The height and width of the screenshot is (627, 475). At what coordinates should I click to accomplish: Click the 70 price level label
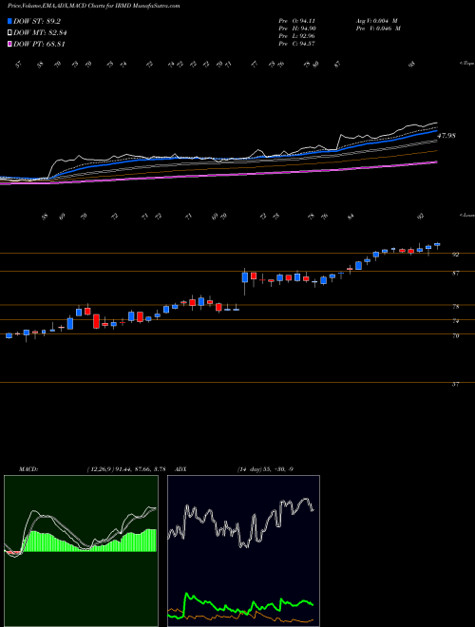pyautogui.click(x=455, y=336)
